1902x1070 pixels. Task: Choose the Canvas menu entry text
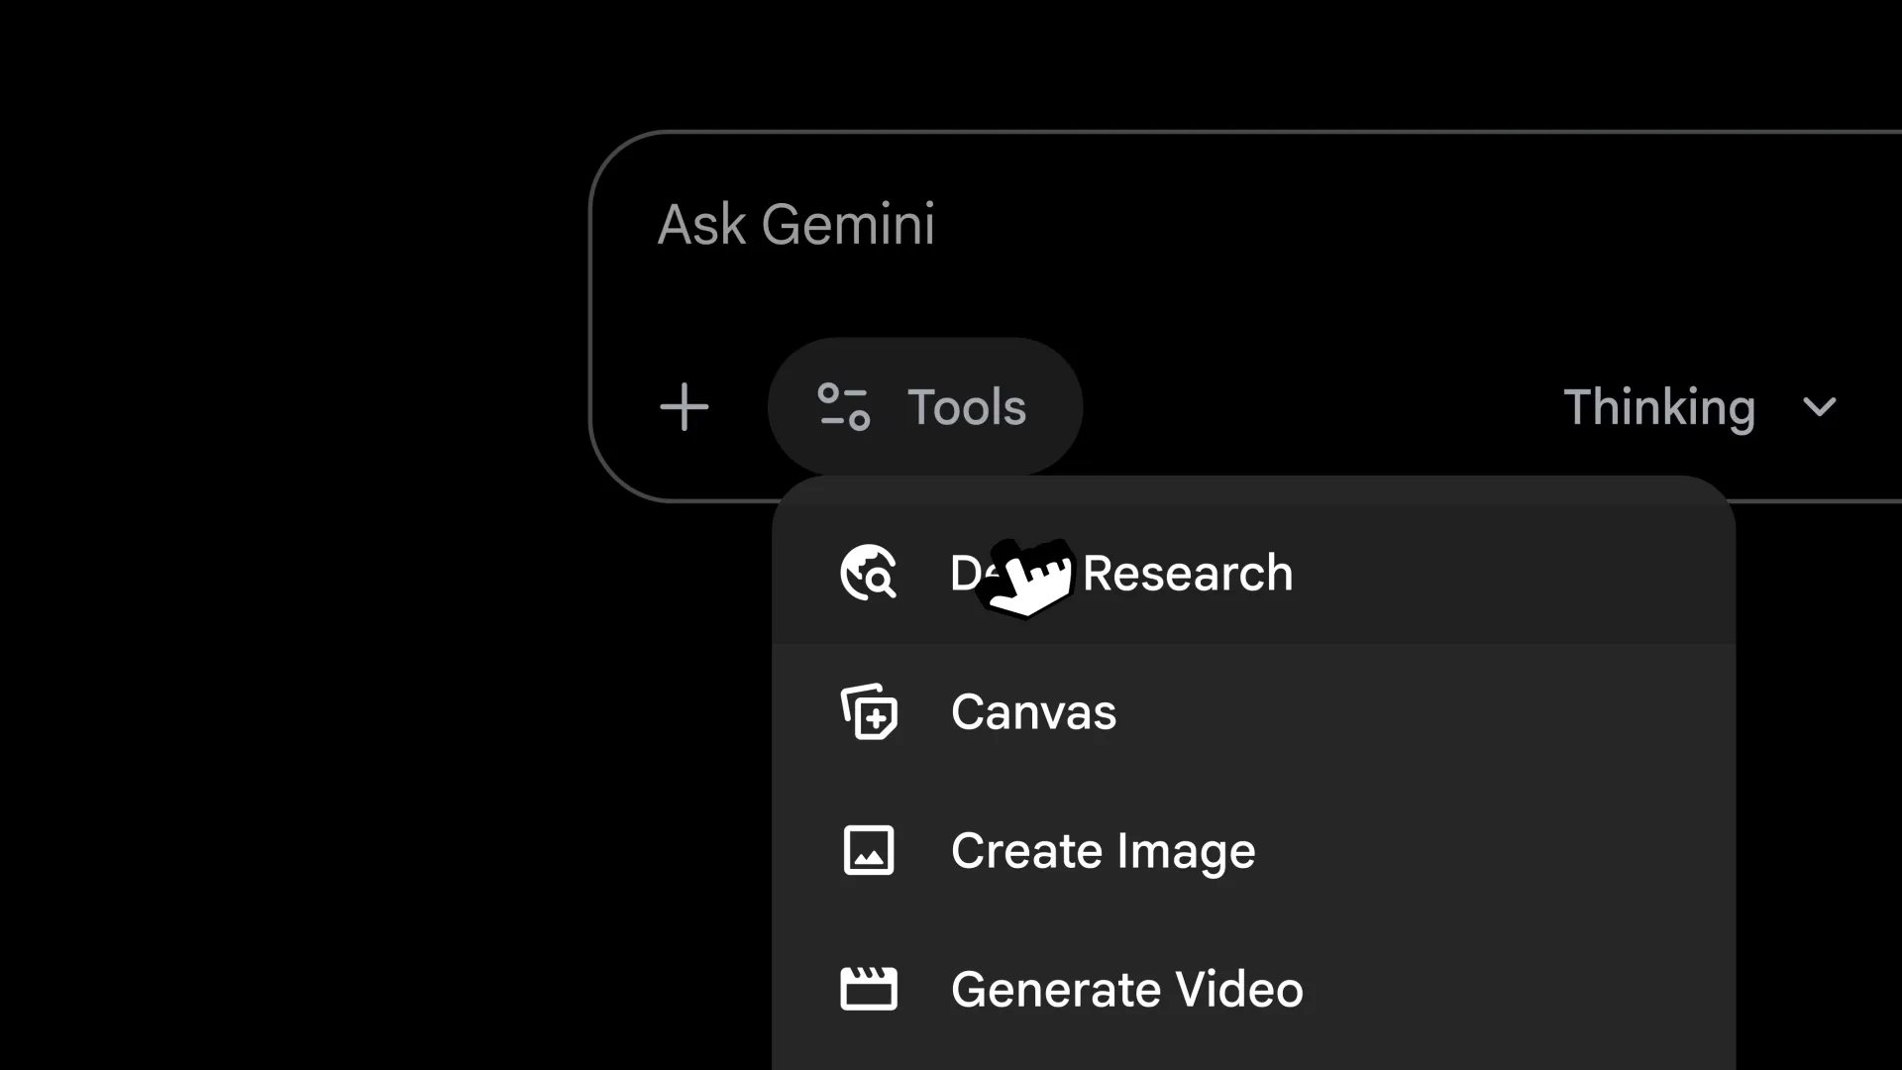[x=1033, y=712]
